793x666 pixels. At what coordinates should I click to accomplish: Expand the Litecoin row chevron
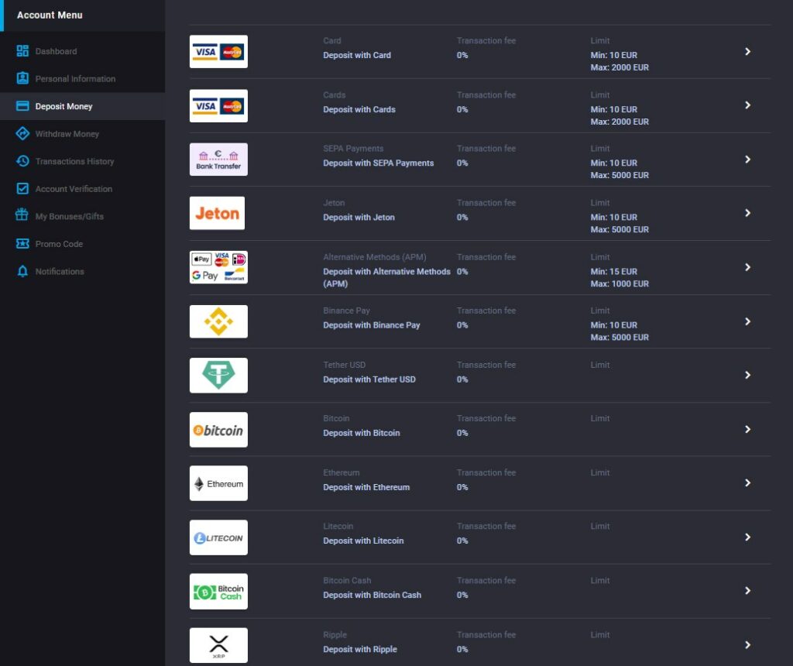[x=747, y=537]
